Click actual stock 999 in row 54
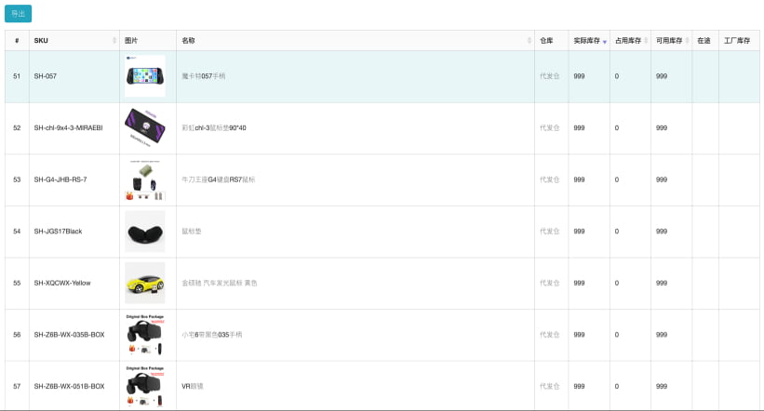764x411 pixels. (579, 232)
